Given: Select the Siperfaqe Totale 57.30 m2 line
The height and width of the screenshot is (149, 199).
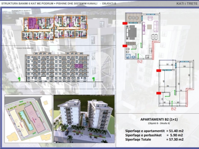Looking at the screenshot, I should pos(154,139).
